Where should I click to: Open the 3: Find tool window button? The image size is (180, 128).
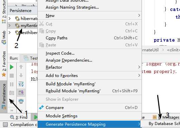click(x=19, y=117)
